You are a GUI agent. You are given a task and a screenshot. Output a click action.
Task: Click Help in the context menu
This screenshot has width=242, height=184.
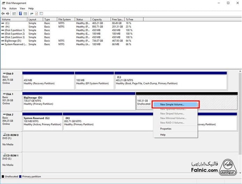[163, 135]
